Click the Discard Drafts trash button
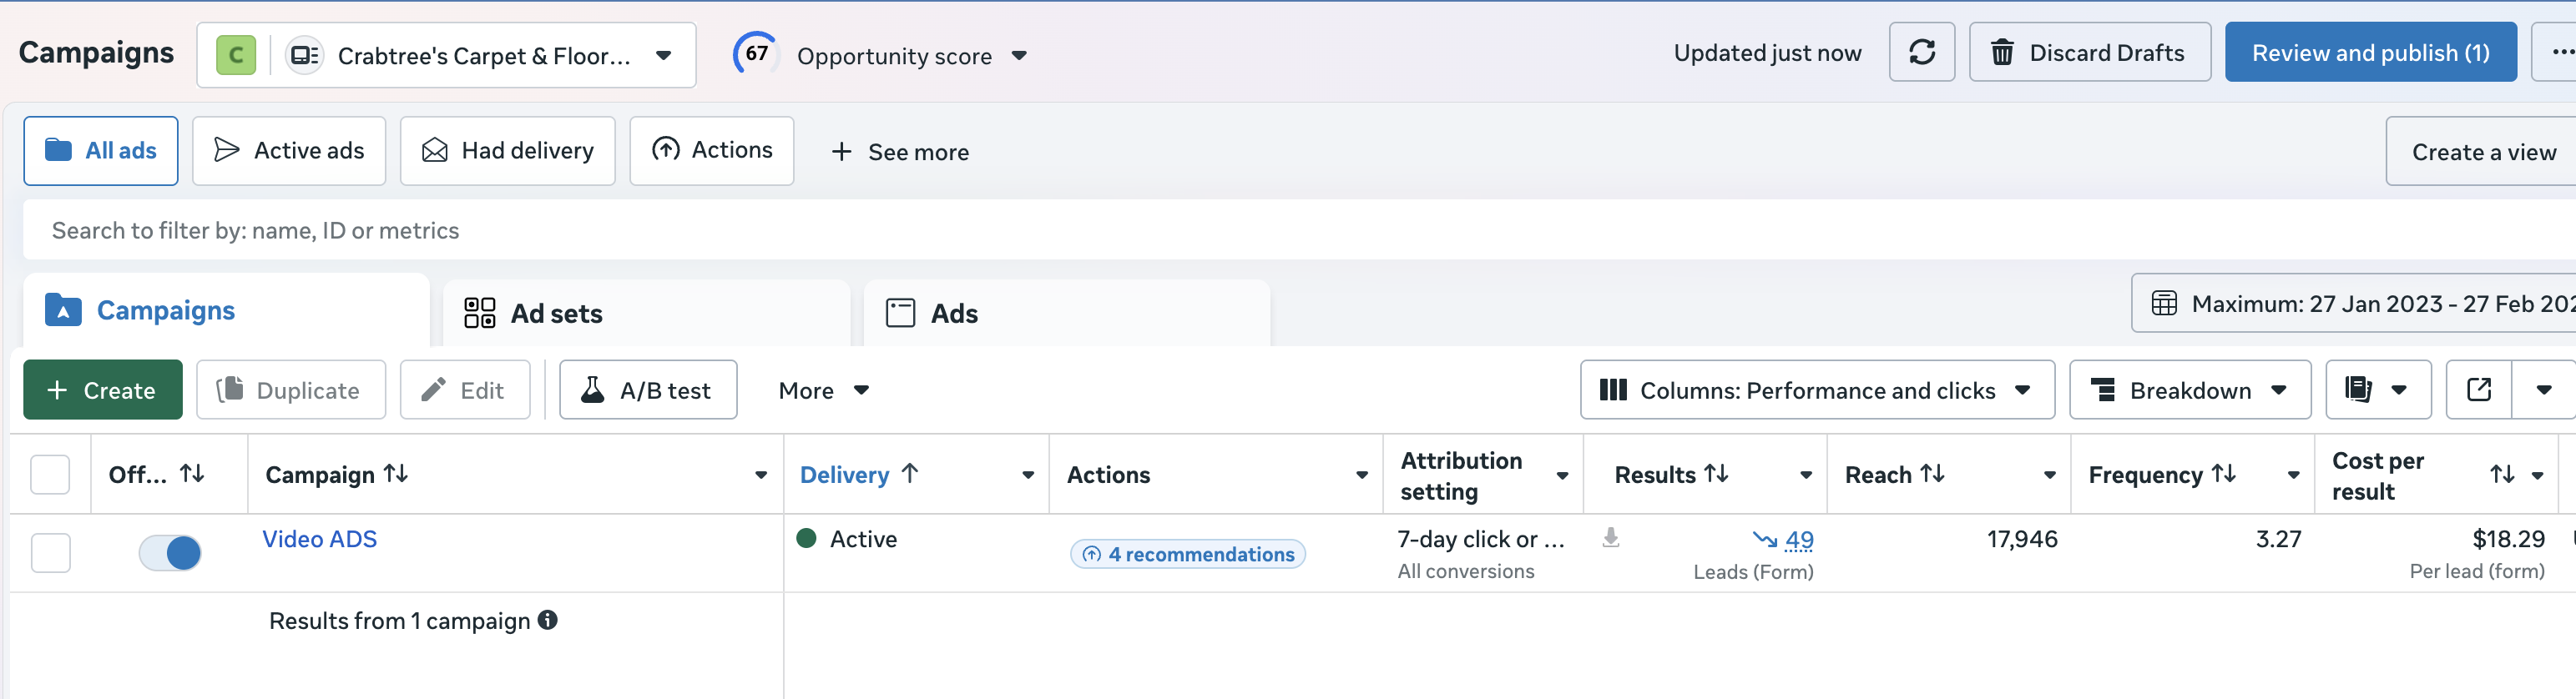This screenshot has height=699, width=2576. coord(2089,53)
